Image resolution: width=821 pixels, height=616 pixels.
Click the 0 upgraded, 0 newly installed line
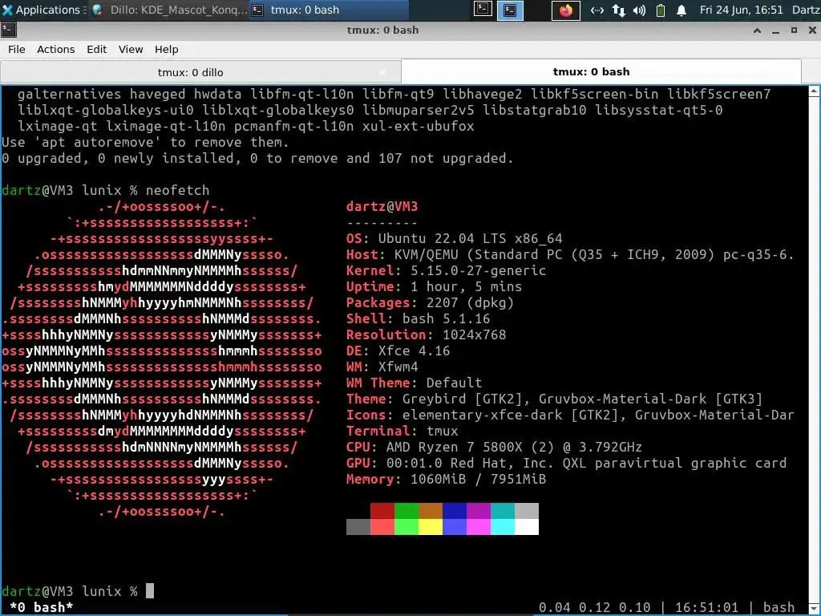(257, 158)
